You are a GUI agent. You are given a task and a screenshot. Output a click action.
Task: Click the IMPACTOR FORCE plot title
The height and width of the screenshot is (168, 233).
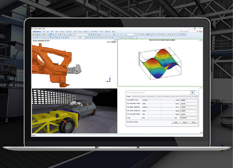[162, 40]
